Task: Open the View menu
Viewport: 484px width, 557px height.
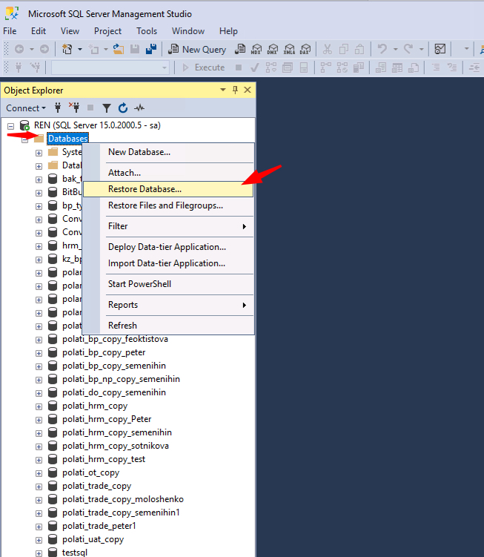Action: coord(70,31)
